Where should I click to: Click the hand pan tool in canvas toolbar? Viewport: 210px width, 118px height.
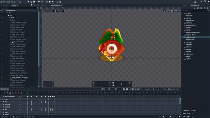click(172, 11)
